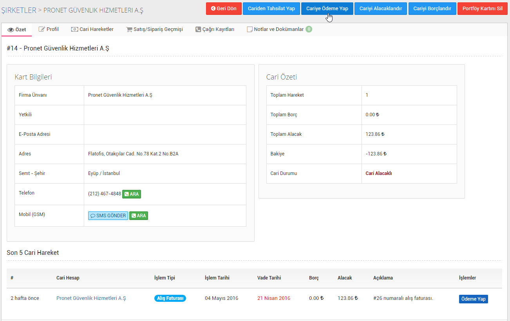The image size is (510, 321).
Task: Click the Eyüp / İstanbul cell
Action: (x=165, y=173)
